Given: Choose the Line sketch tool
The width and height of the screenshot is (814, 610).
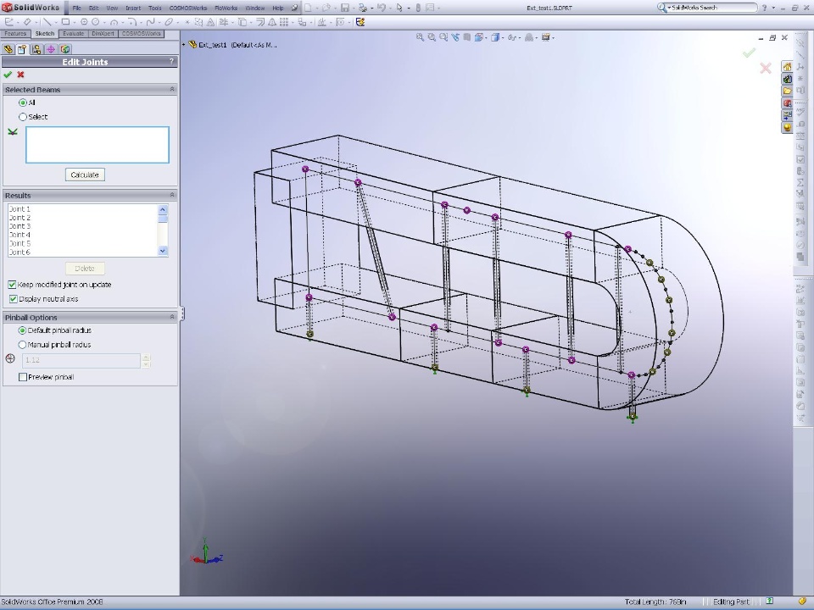Looking at the screenshot, I should pos(47,22).
